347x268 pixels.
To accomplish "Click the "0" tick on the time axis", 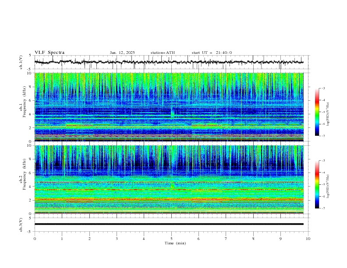I will pyautogui.click(x=35, y=239).
